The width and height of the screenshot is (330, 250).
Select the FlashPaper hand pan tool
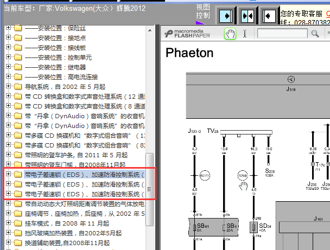[230, 34]
